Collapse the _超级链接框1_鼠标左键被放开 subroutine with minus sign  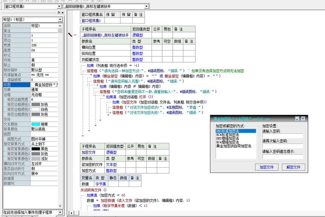(x=75, y=35)
